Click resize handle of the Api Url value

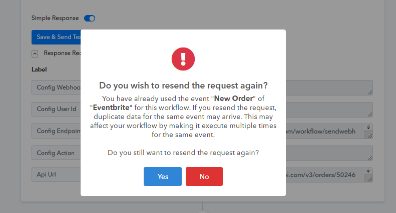click(370, 179)
